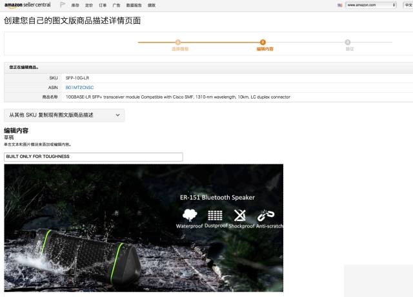The width and height of the screenshot is (413, 297).
Task: Open the 订单 (Orders) menu
Action: (x=103, y=5)
